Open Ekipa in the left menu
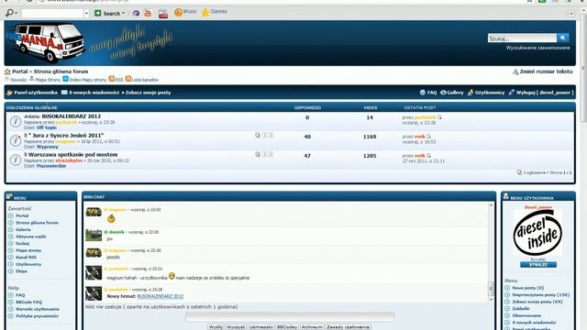 coord(21,271)
